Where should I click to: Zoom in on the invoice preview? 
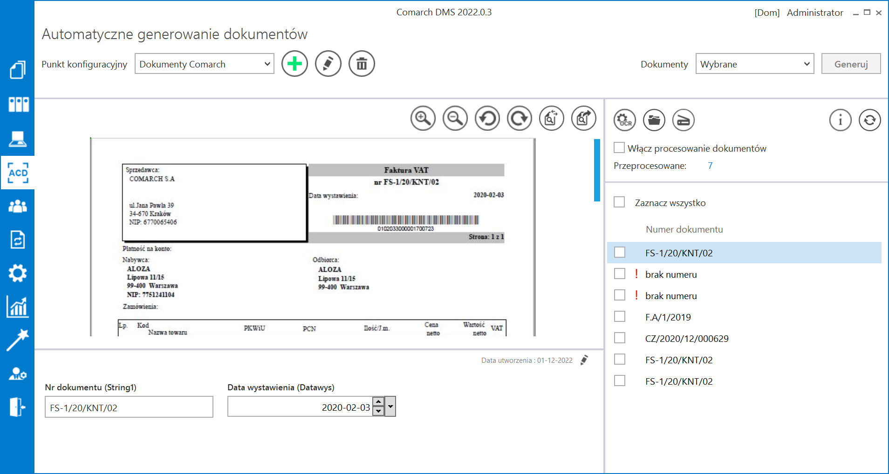(423, 118)
